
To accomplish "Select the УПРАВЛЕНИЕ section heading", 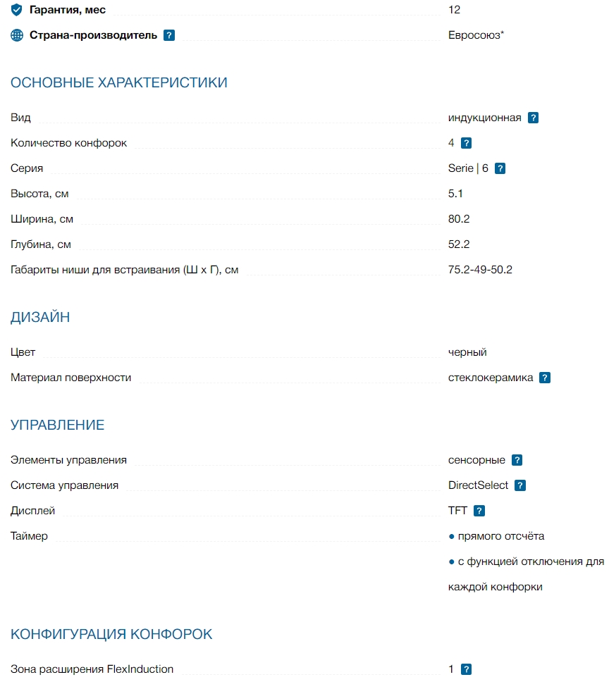I will pyautogui.click(x=57, y=426).
